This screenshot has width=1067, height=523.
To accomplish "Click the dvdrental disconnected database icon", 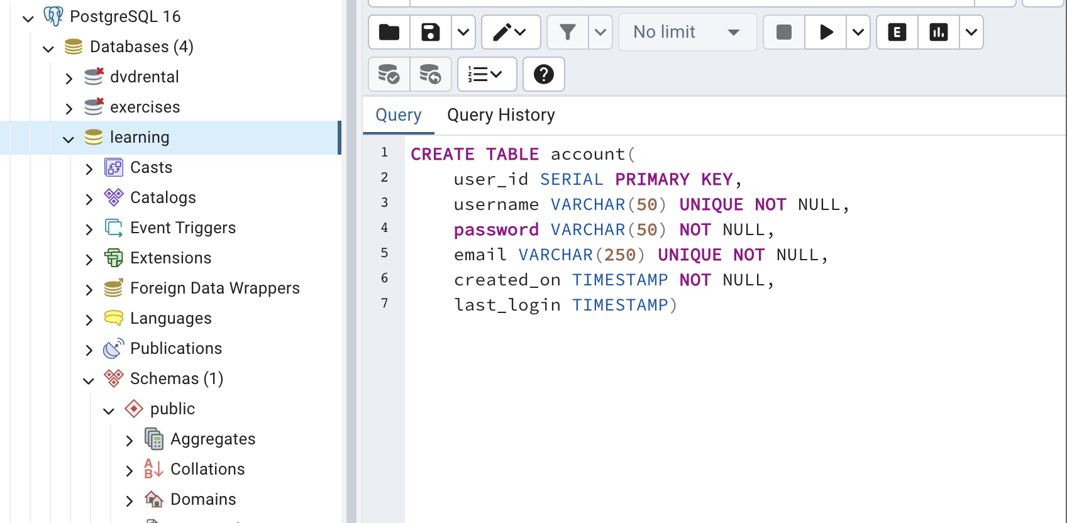I will click(94, 77).
